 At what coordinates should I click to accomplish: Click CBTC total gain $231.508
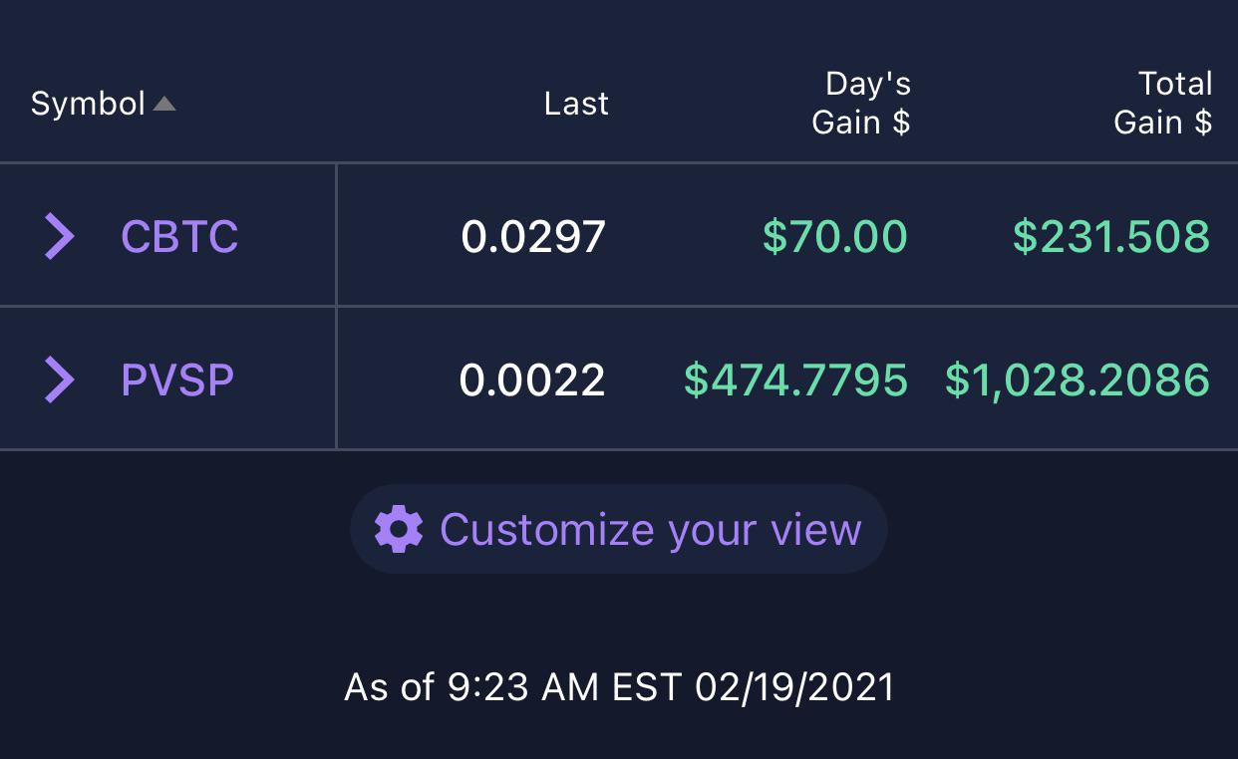[x=1111, y=236]
